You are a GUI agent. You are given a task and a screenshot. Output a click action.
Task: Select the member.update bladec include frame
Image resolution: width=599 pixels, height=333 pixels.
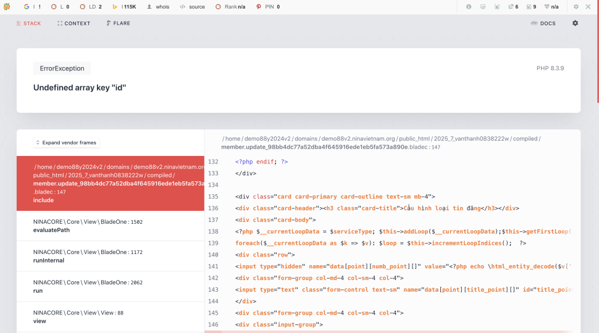[111, 184]
